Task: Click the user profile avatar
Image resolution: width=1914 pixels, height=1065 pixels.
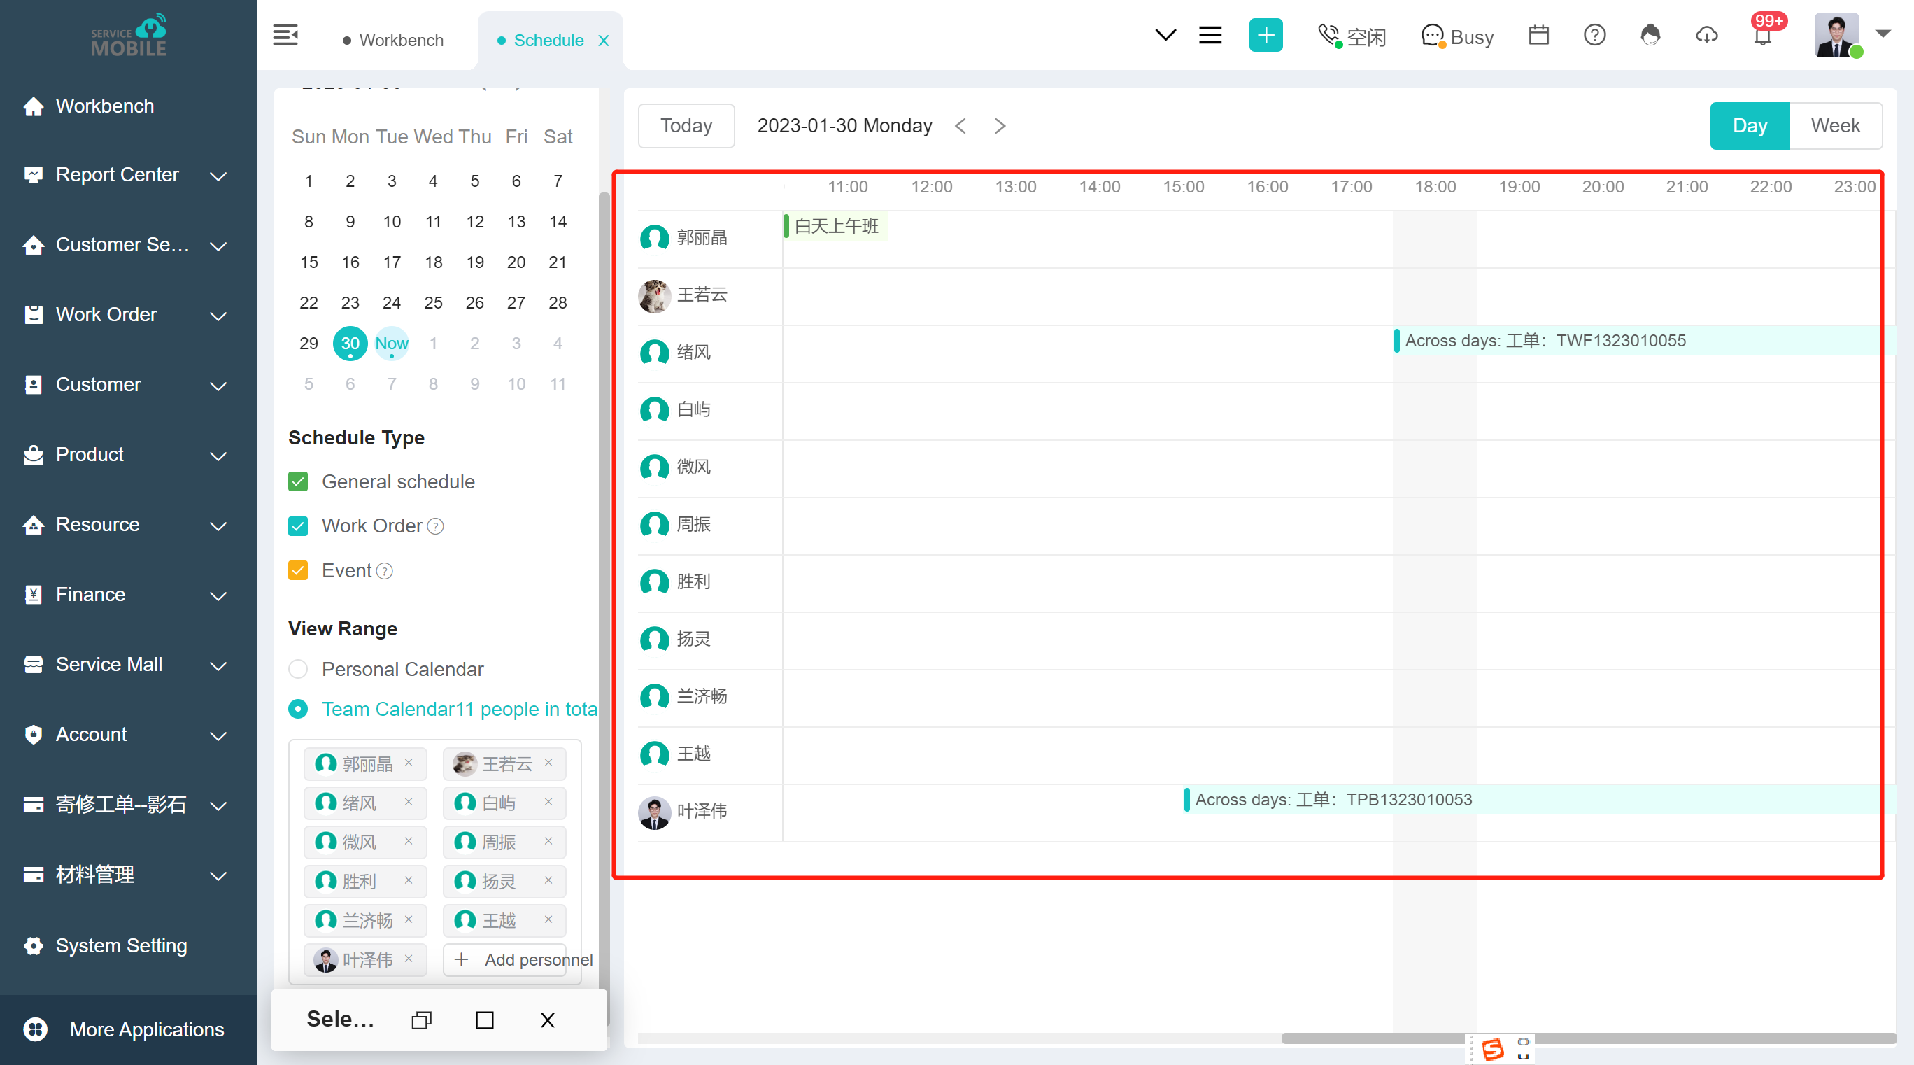Action: click(1836, 35)
